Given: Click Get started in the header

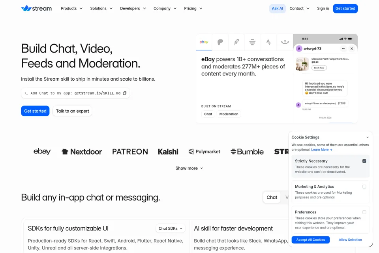Looking at the screenshot, I should [x=345, y=8].
